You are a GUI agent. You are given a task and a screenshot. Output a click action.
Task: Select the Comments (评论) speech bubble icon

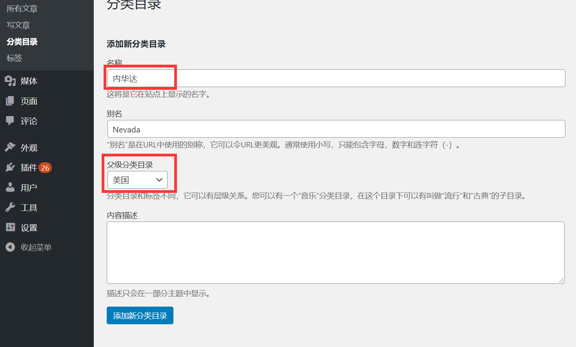coord(10,121)
